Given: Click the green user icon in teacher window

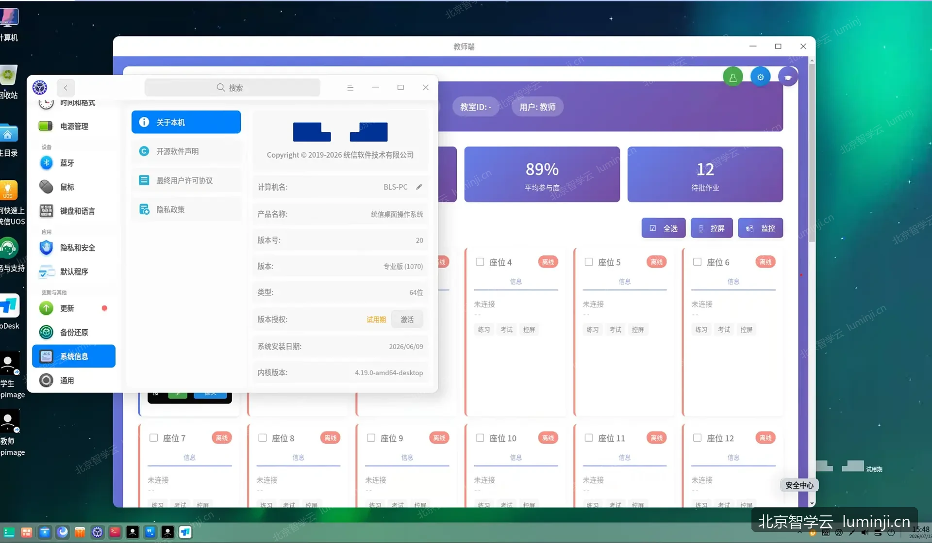Looking at the screenshot, I should pos(732,77).
